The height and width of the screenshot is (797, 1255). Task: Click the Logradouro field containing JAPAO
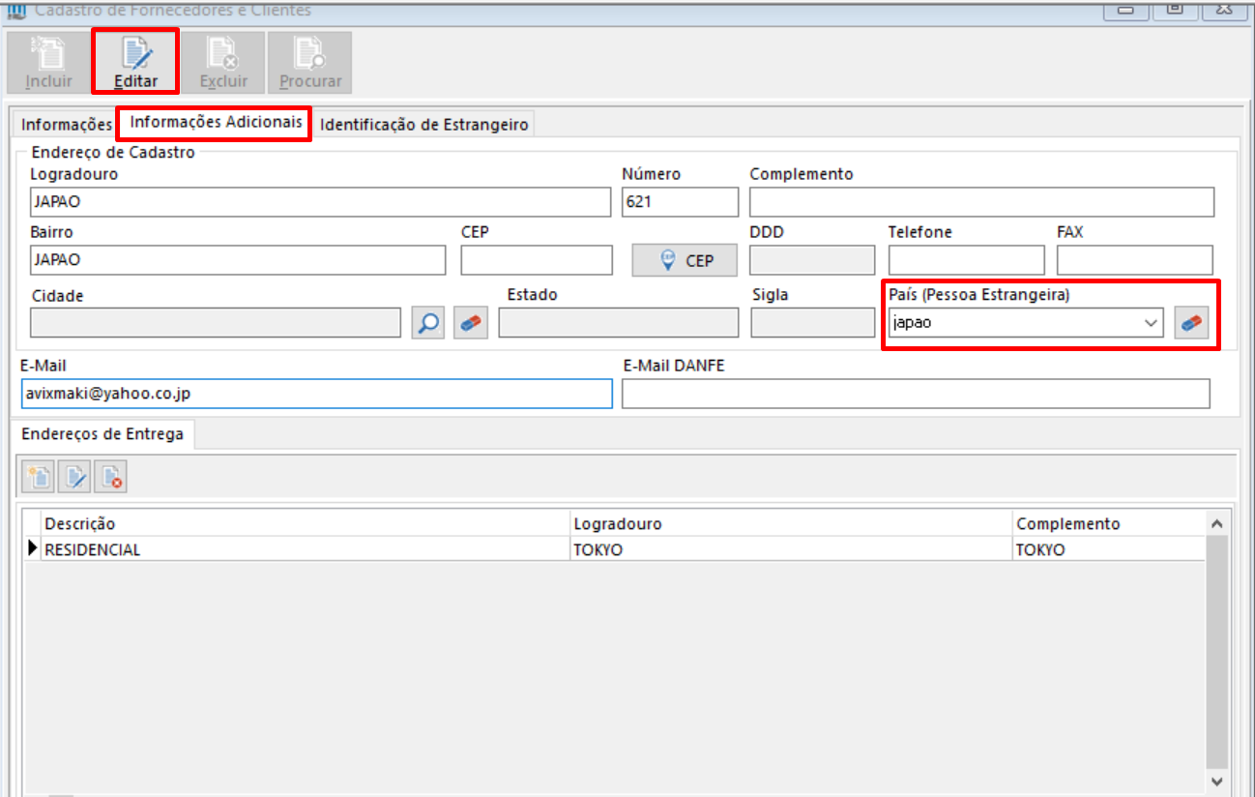[320, 202]
